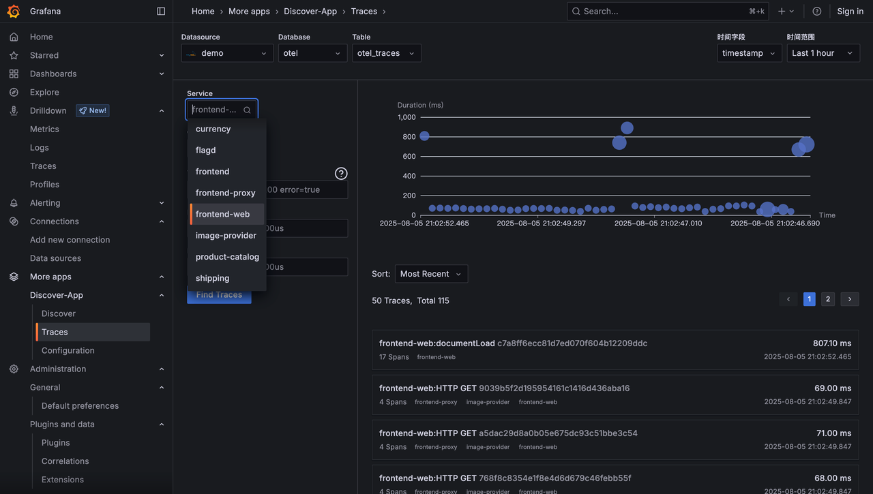Select flagd from service list
Viewport: 873px width, 494px height.
[227, 150]
